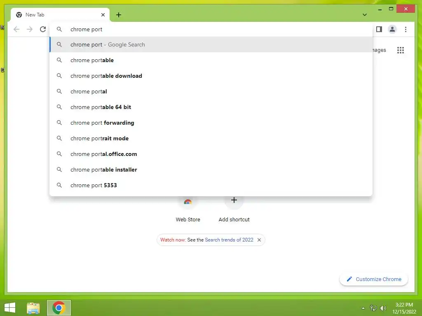Choose "chrome portal" suggestion
Viewport: 422px width, 316px height.
click(211, 91)
